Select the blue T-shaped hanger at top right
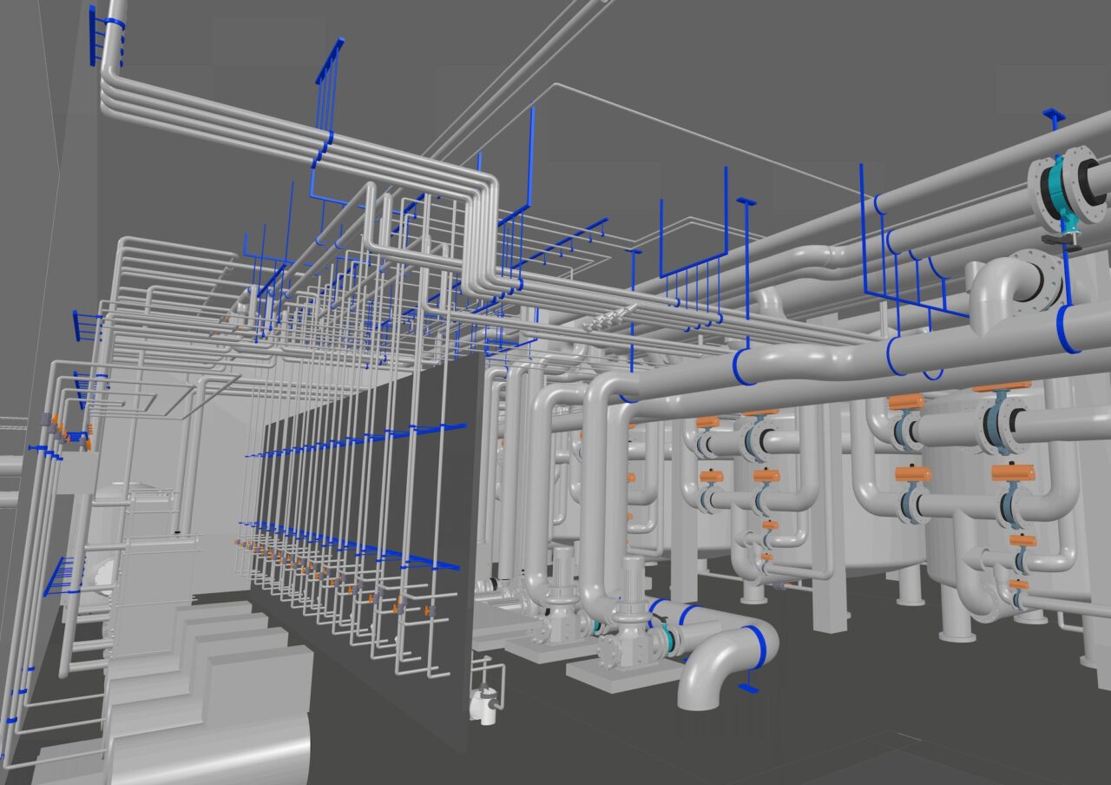Screen dimensions: 1111x785 tap(1054, 115)
